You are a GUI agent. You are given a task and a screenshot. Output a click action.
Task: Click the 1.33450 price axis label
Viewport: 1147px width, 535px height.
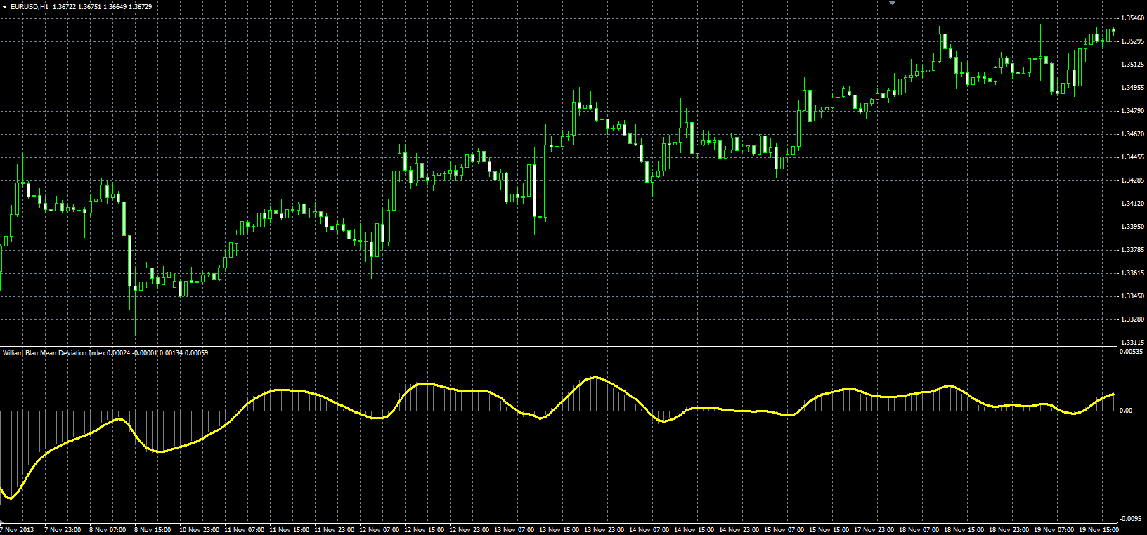1132,296
